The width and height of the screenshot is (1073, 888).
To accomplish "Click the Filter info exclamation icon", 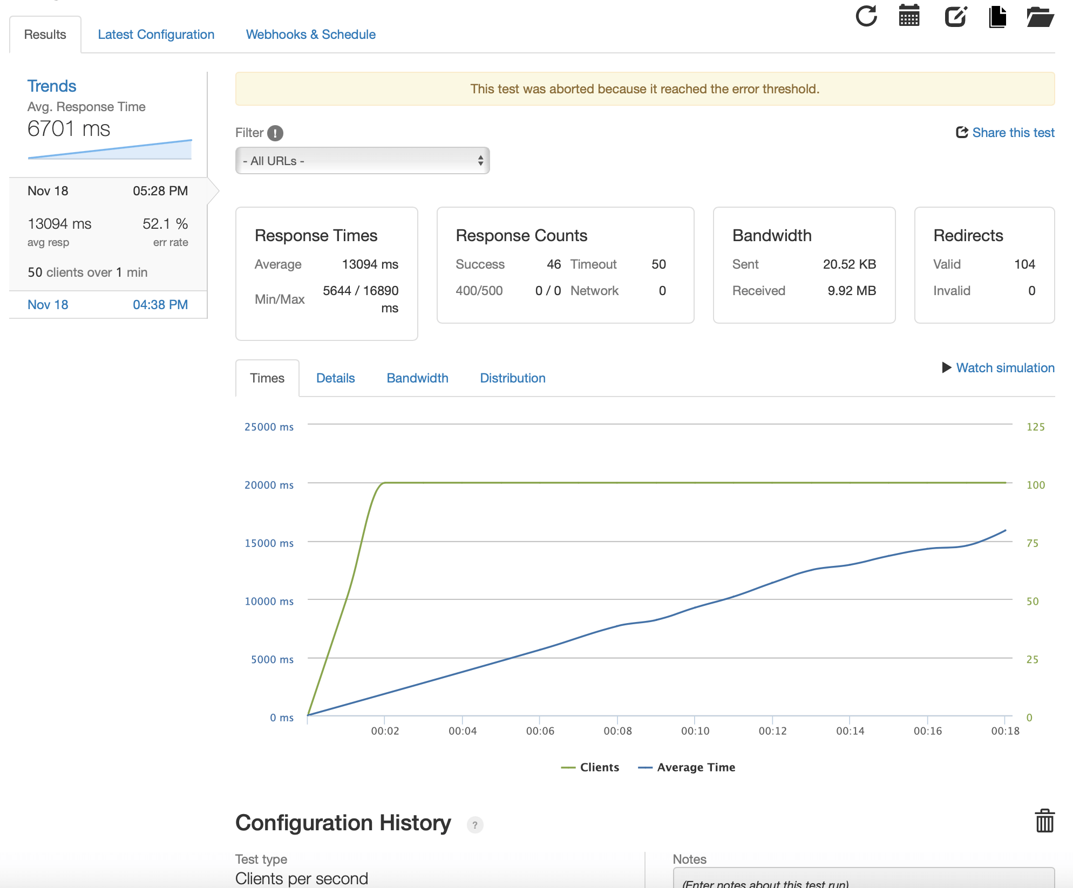I will point(275,133).
